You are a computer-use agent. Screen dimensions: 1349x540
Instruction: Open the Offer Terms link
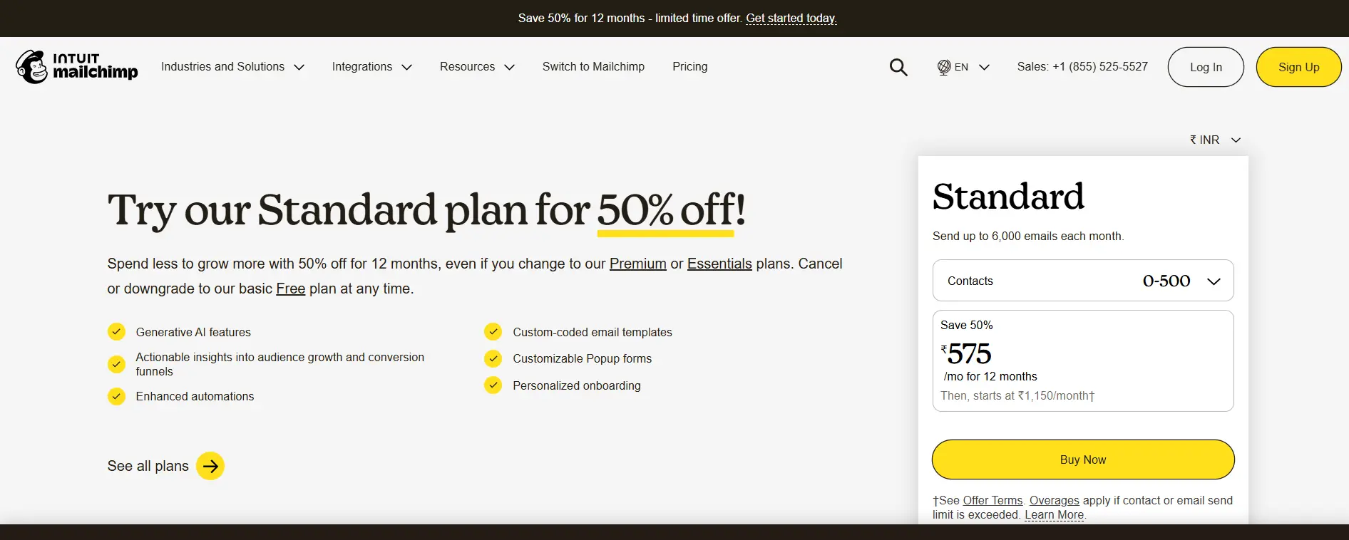point(992,500)
